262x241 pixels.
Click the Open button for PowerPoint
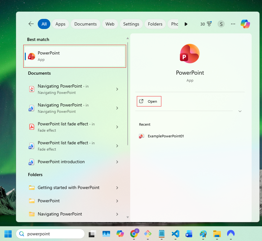[x=149, y=101]
